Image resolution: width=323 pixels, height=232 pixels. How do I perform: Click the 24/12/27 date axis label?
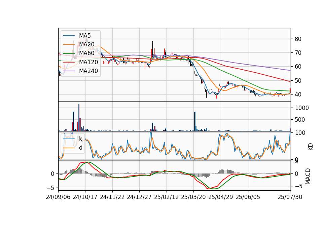[139, 197]
